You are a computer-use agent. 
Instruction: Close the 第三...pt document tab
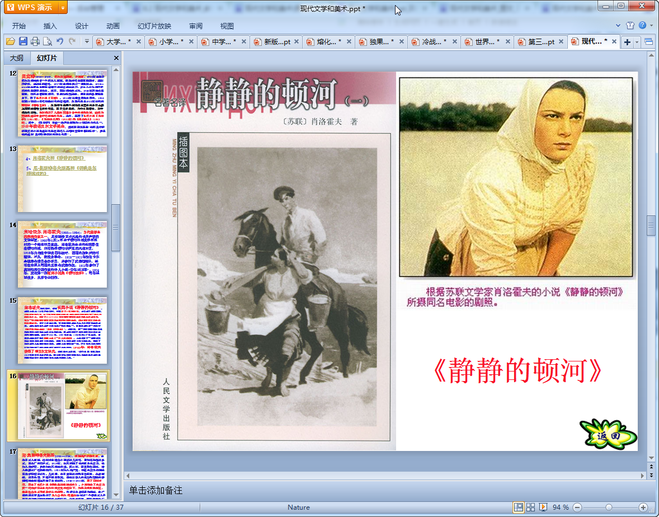pyautogui.click(x=561, y=41)
